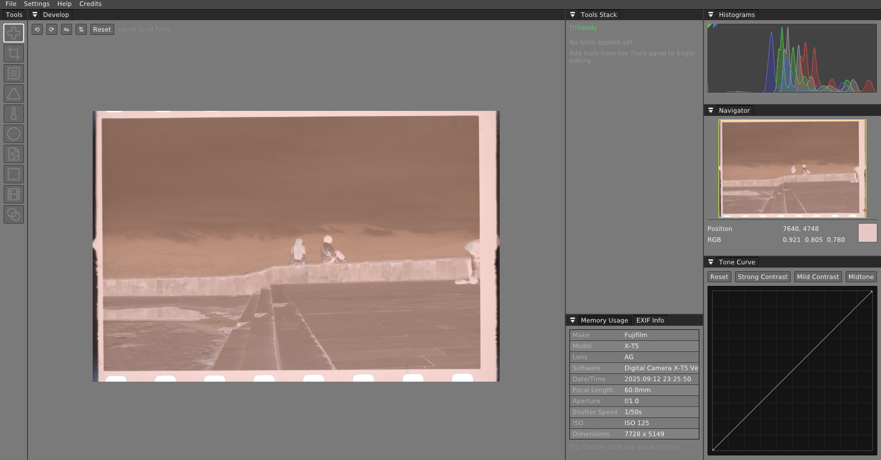The height and width of the screenshot is (460, 881).
Task: Open the Settings menu
Action: click(36, 4)
